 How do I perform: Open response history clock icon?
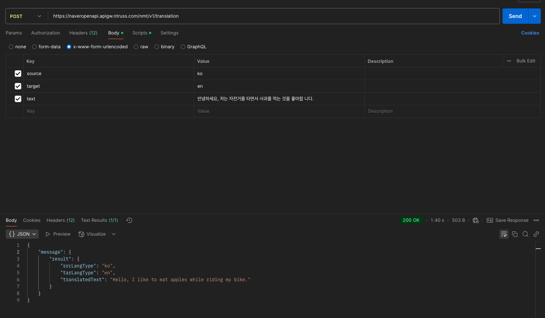coord(129,220)
